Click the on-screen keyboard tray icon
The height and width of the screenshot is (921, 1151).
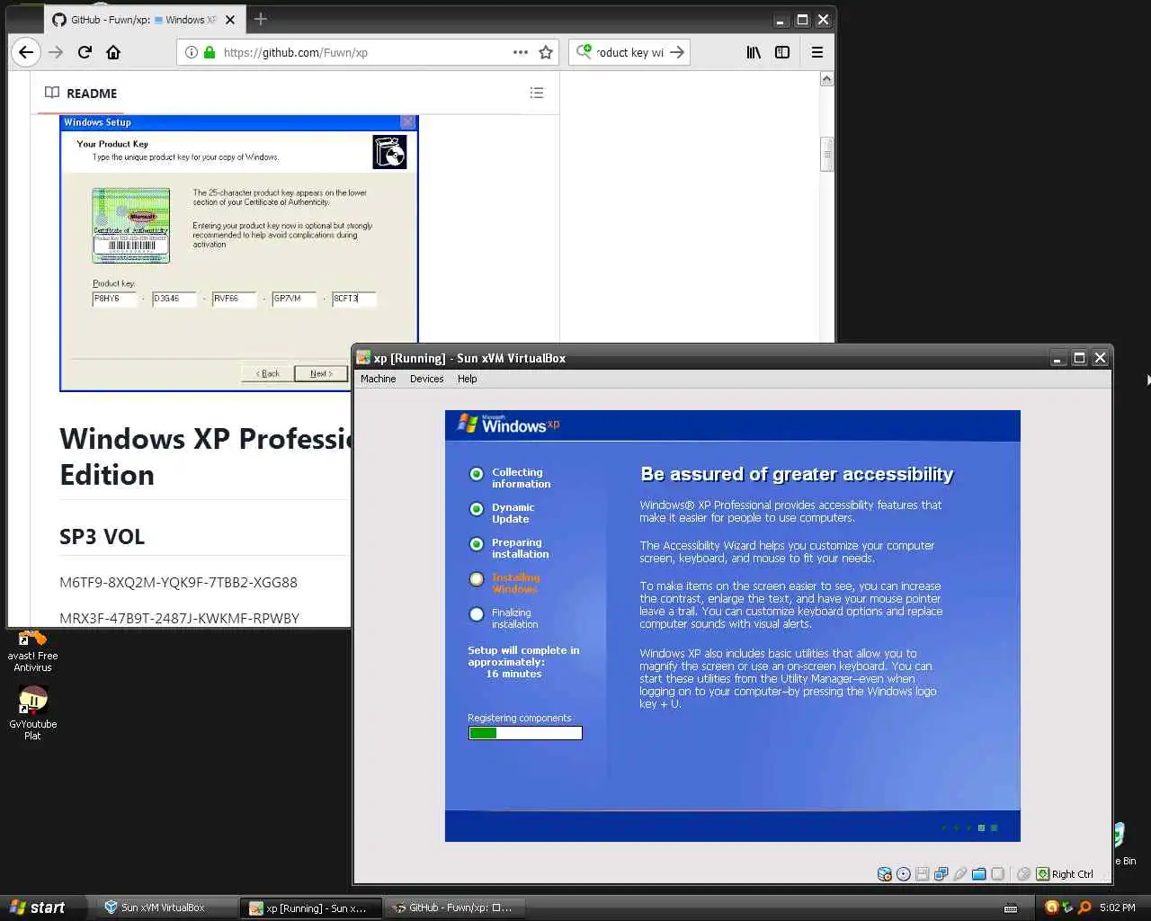point(1011,908)
